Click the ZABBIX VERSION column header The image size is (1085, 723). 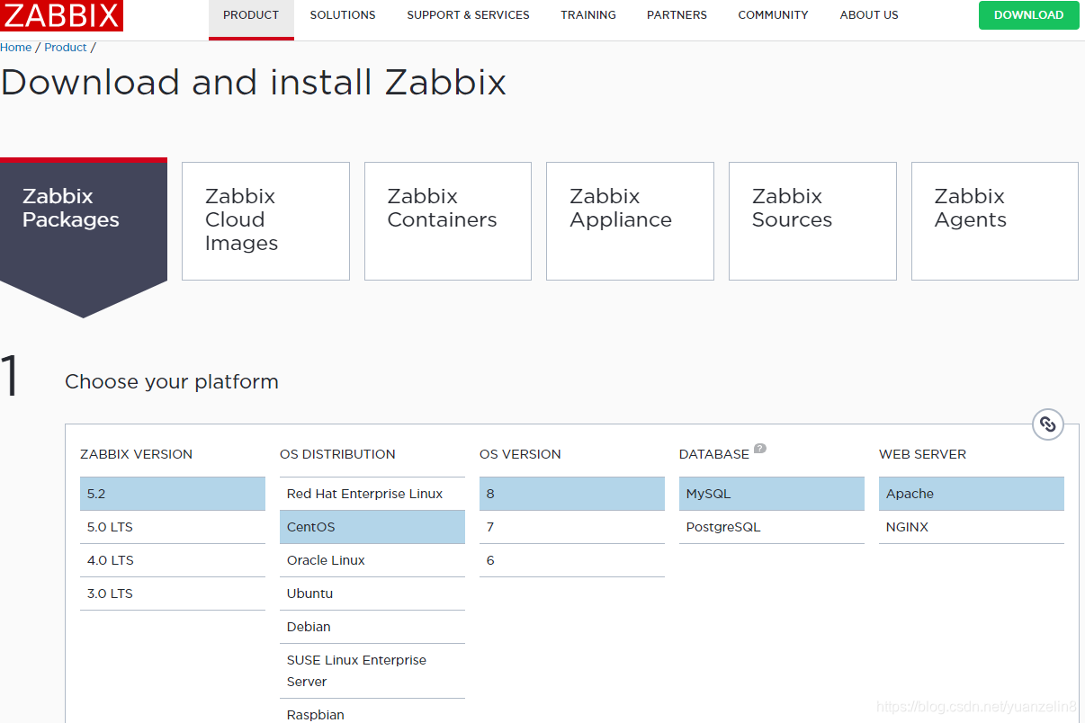click(x=136, y=454)
